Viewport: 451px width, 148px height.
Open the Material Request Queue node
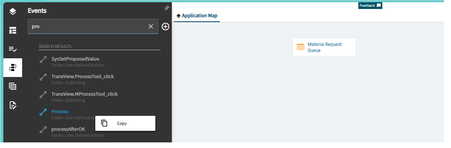coord(324,47)
